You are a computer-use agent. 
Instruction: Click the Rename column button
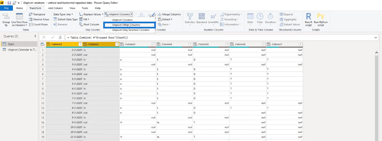pyautogui.click(x=60, y=25)
